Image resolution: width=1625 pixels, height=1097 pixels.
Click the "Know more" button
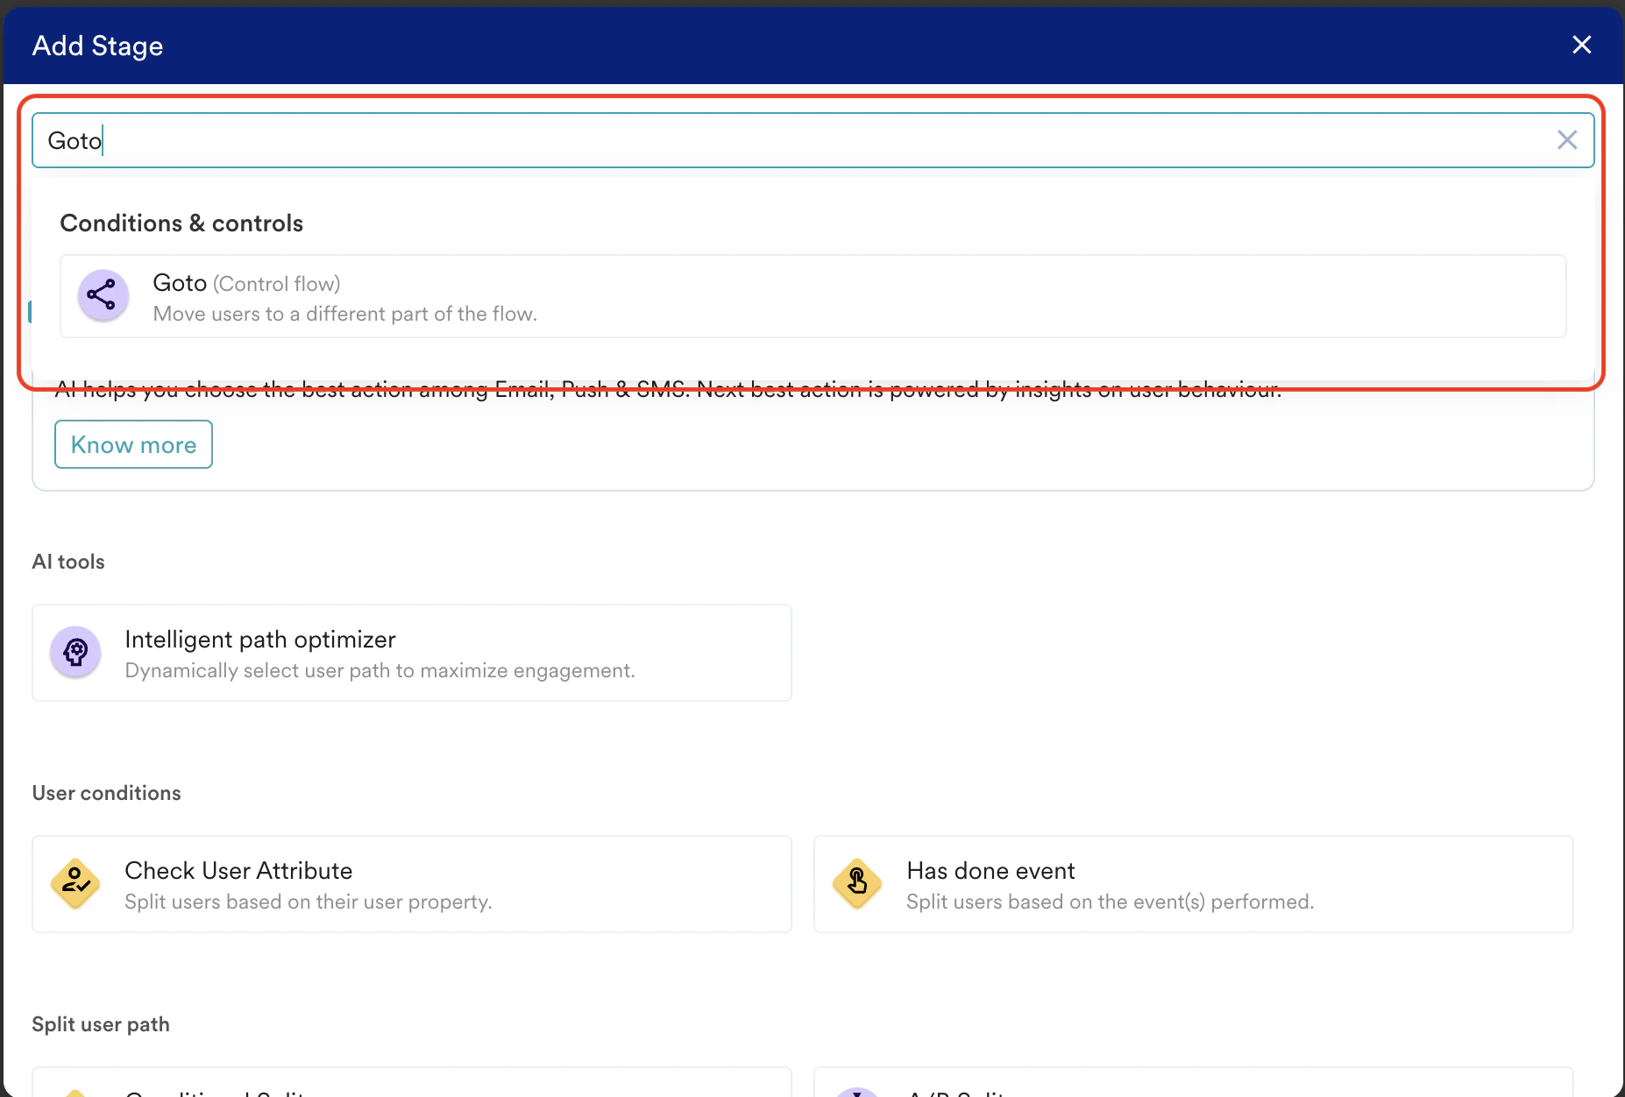(132, 444)
